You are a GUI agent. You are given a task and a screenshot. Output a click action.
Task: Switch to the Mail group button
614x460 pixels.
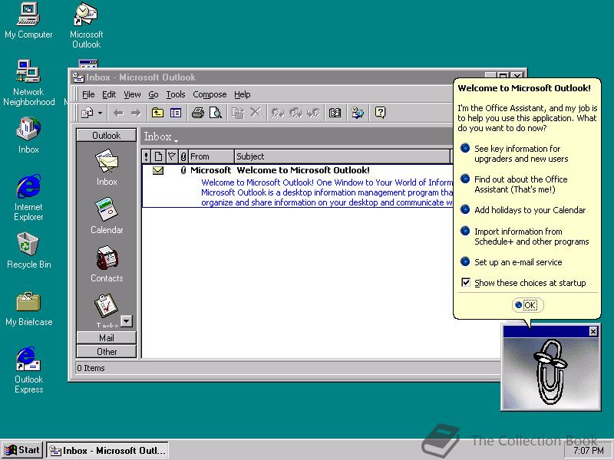[107, 337]
